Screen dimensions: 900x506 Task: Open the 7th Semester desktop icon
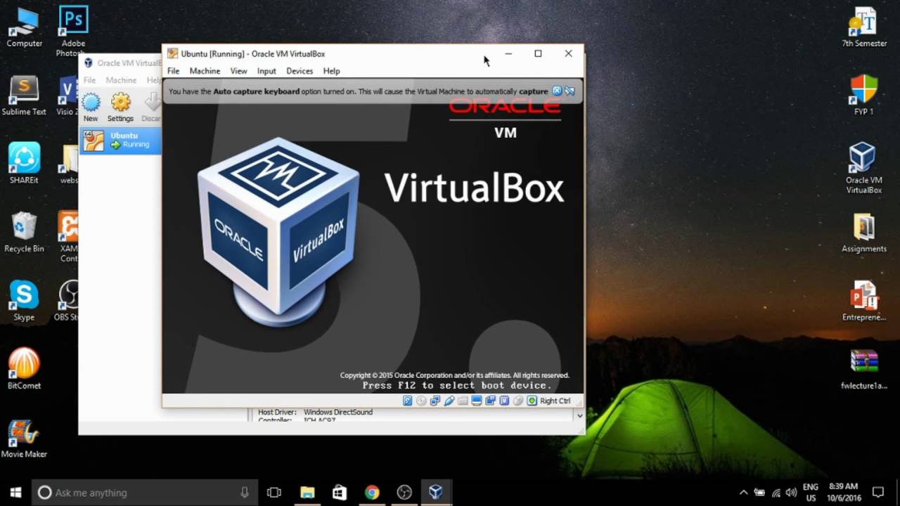click(864, 27)
